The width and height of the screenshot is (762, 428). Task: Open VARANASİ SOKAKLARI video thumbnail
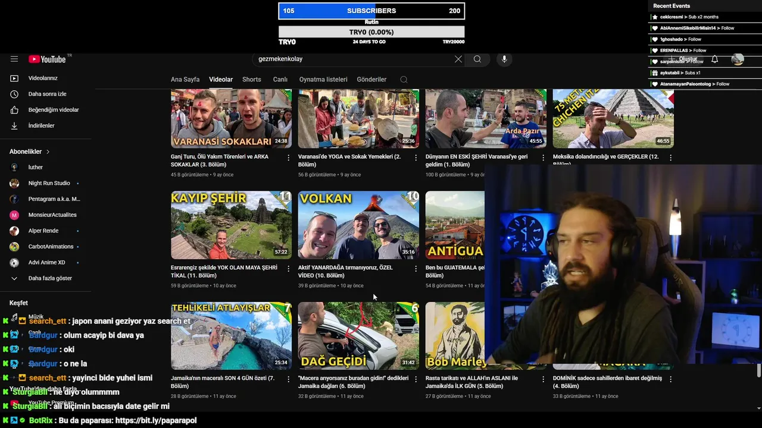point(231,118)
